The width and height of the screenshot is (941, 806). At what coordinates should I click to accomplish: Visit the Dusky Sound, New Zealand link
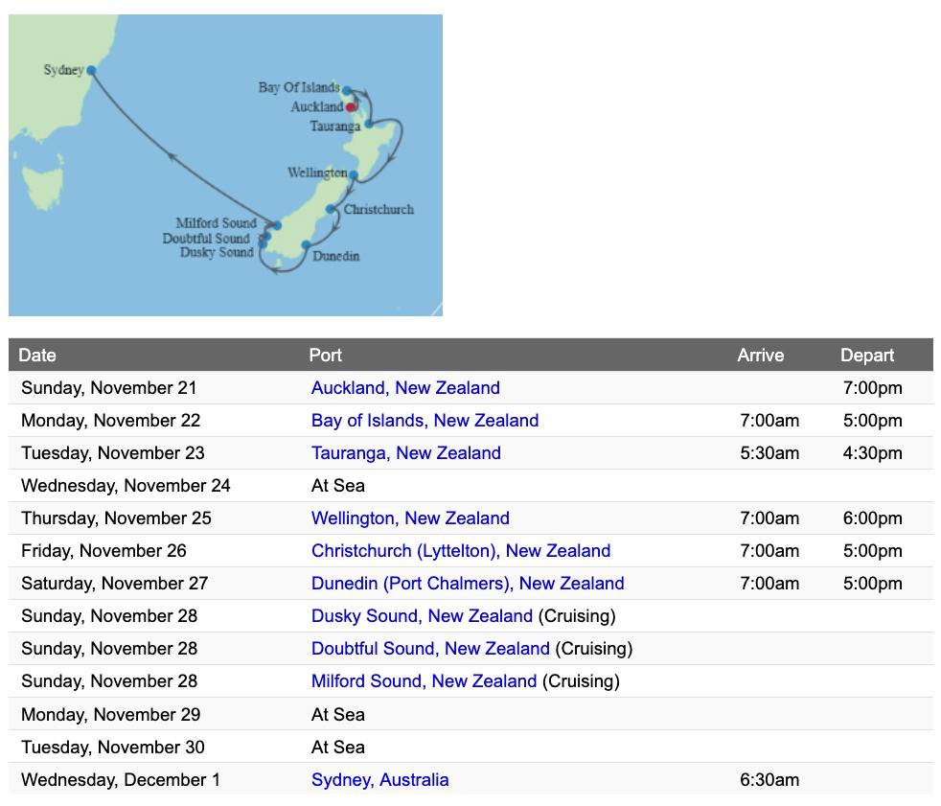422,616
